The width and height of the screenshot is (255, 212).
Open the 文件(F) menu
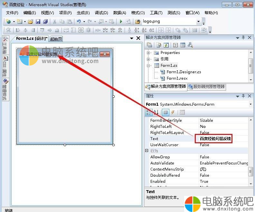[x=12, y=13]
